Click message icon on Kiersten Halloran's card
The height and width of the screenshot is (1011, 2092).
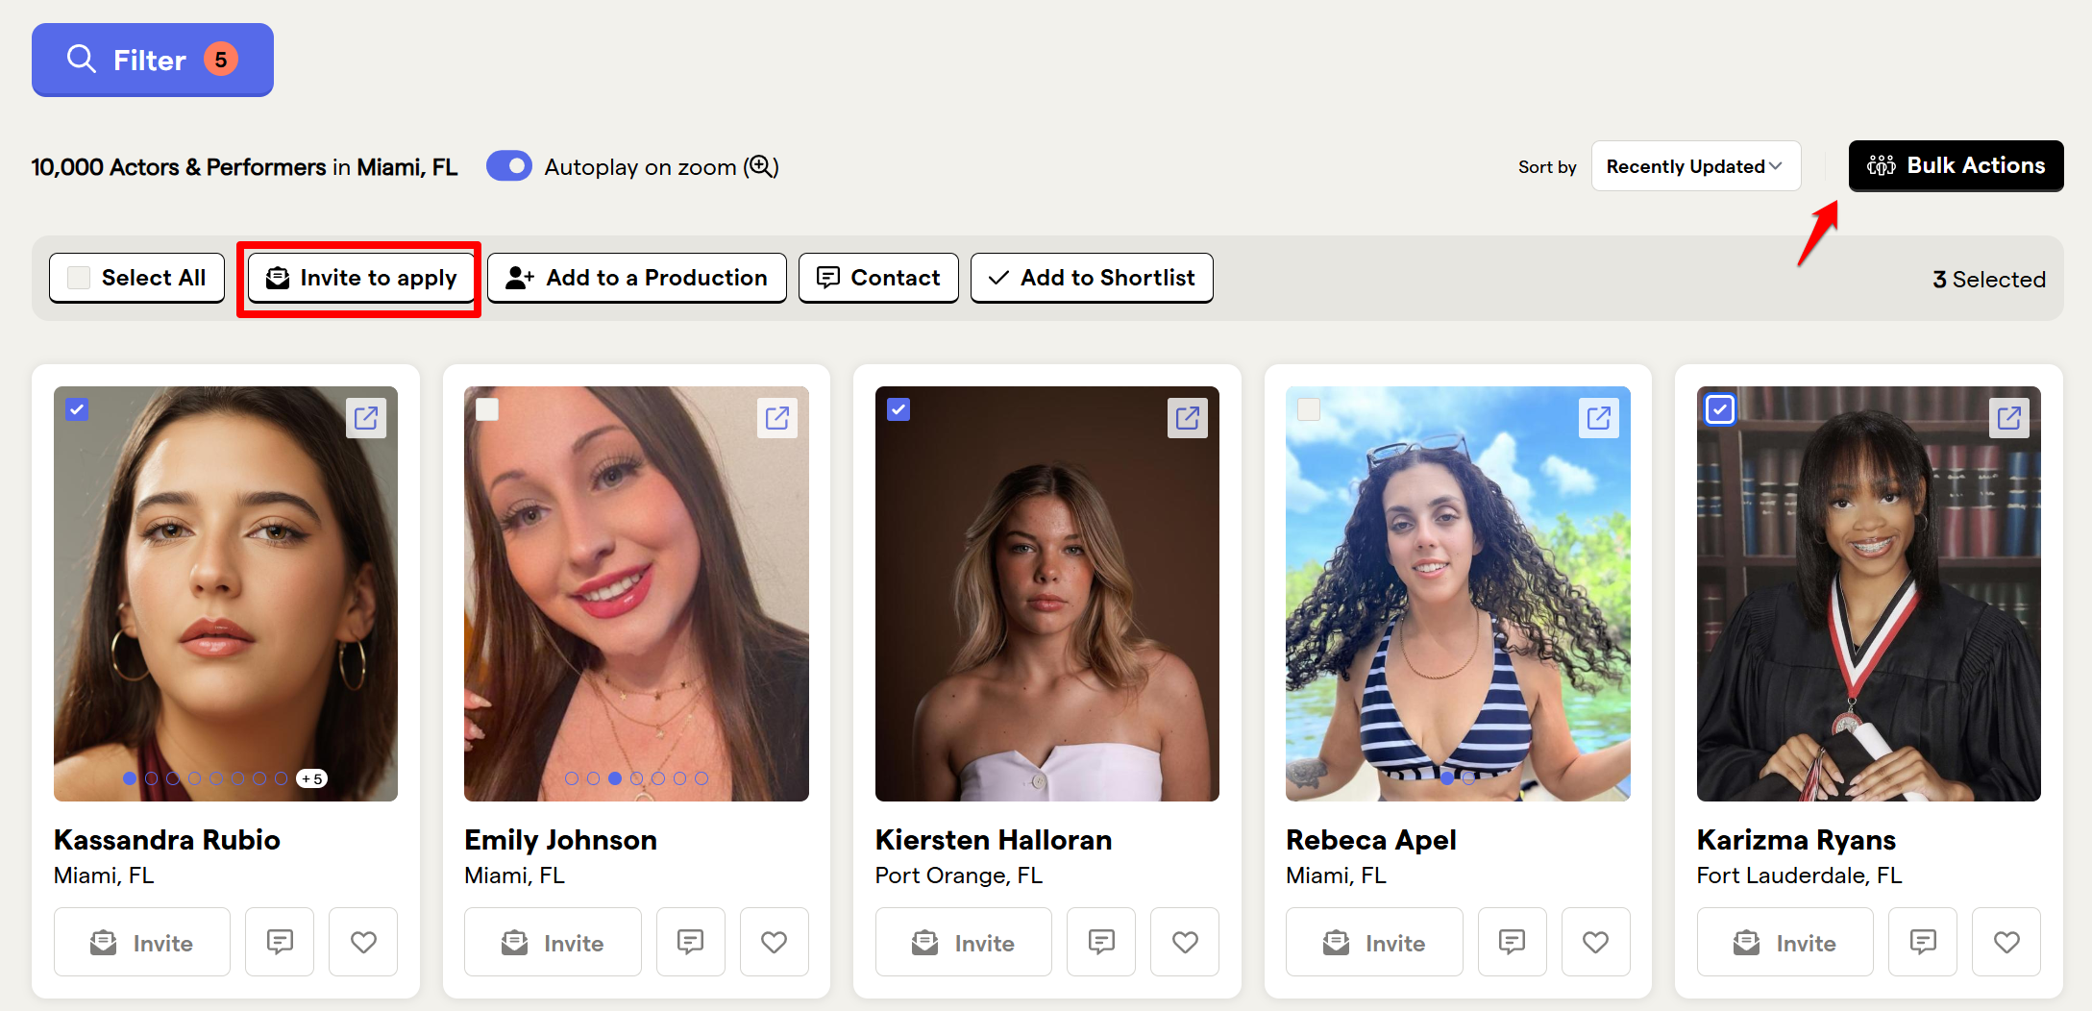pyautogui.click(x=1101, y=942)
